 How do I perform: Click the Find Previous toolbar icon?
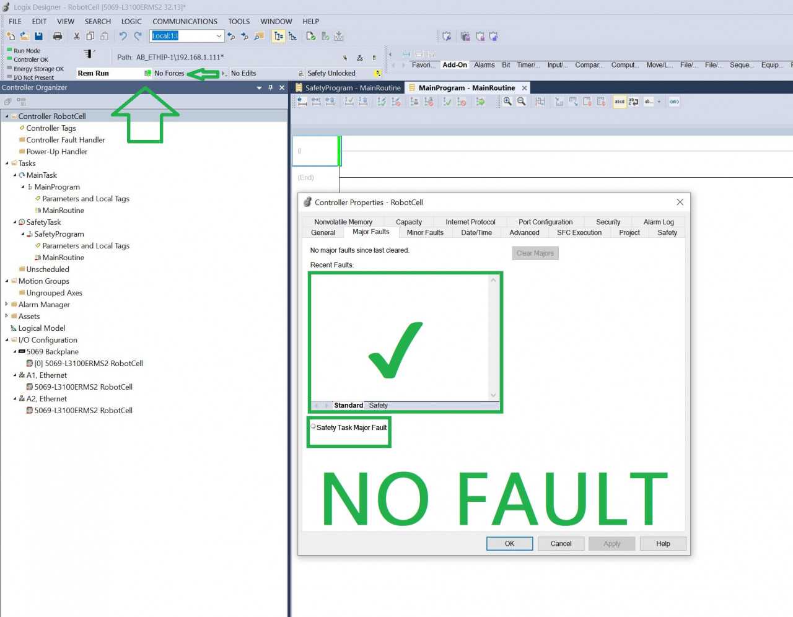(231, 37)
